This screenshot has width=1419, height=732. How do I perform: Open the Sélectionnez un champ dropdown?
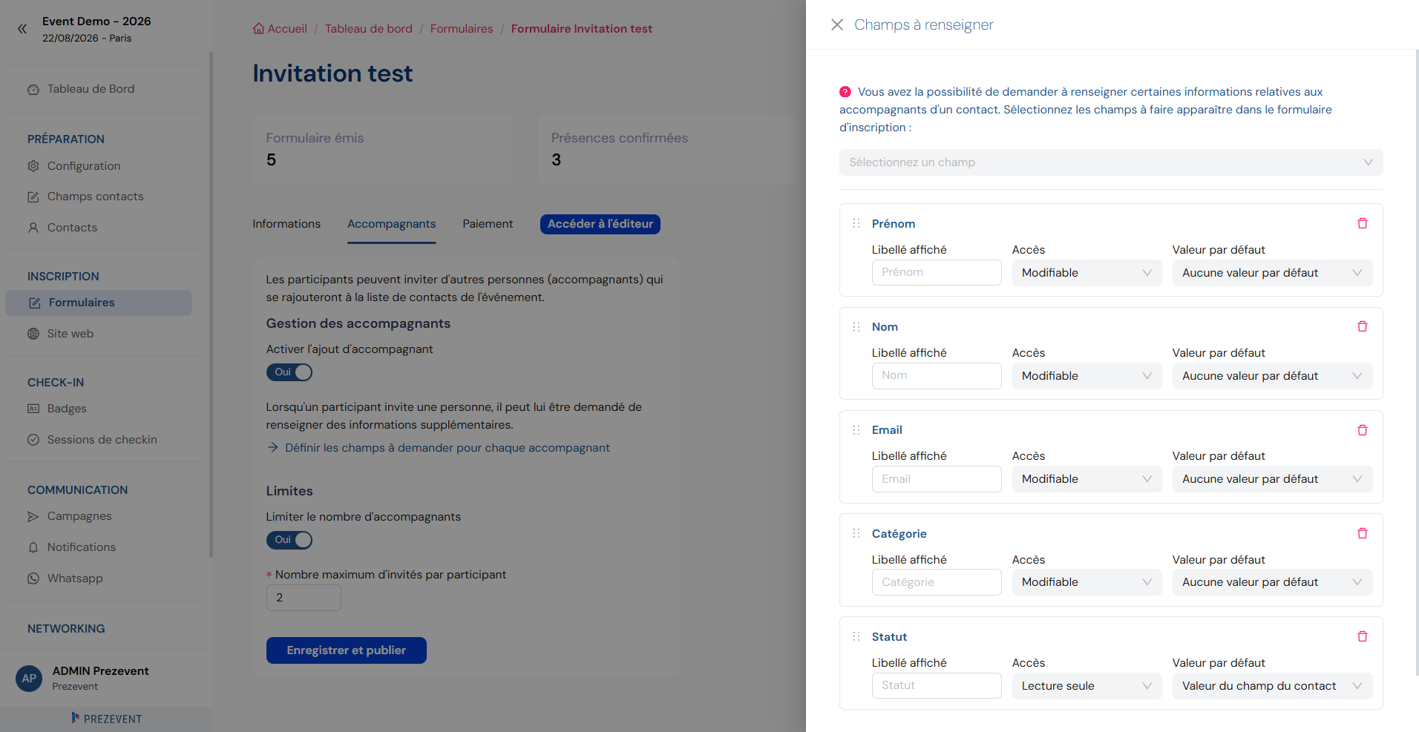[1111, 162]
